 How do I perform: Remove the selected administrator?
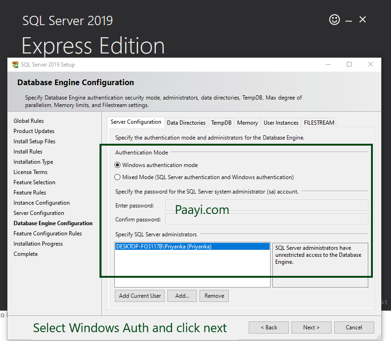tap(214, 296)
